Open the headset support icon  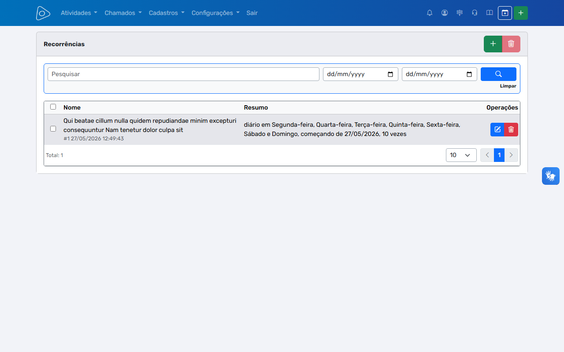475,13
